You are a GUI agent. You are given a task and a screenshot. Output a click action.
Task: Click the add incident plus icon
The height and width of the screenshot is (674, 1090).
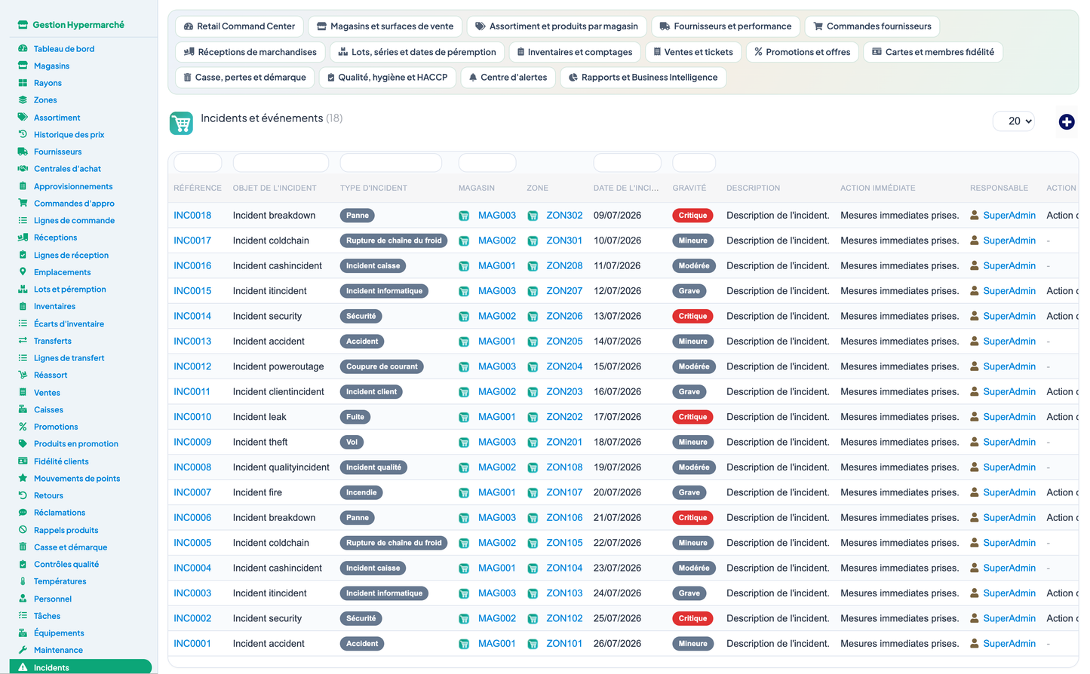click(1067, 121)
